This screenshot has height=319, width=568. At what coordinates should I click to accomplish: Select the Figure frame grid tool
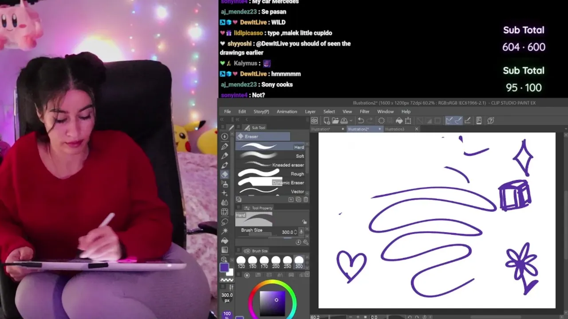click(225, 212)
